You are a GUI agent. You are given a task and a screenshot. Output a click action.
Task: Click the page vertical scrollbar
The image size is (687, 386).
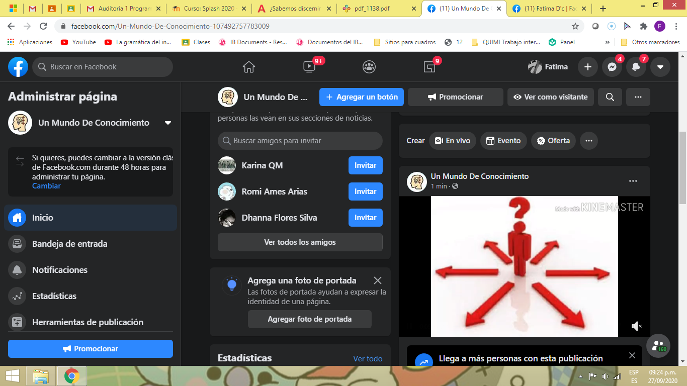682,166
